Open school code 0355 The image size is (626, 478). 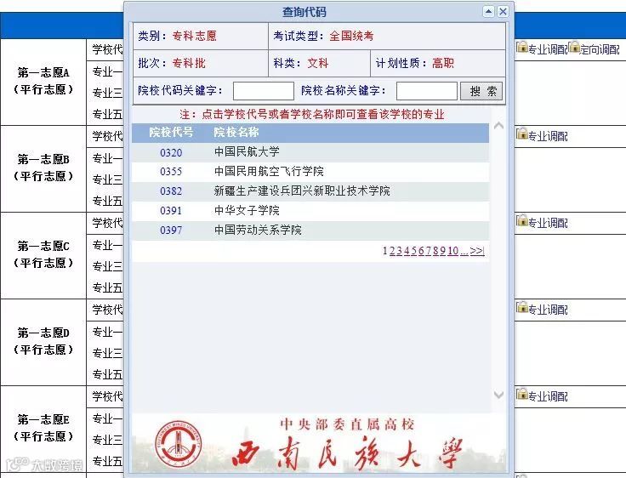pos(171,172)
